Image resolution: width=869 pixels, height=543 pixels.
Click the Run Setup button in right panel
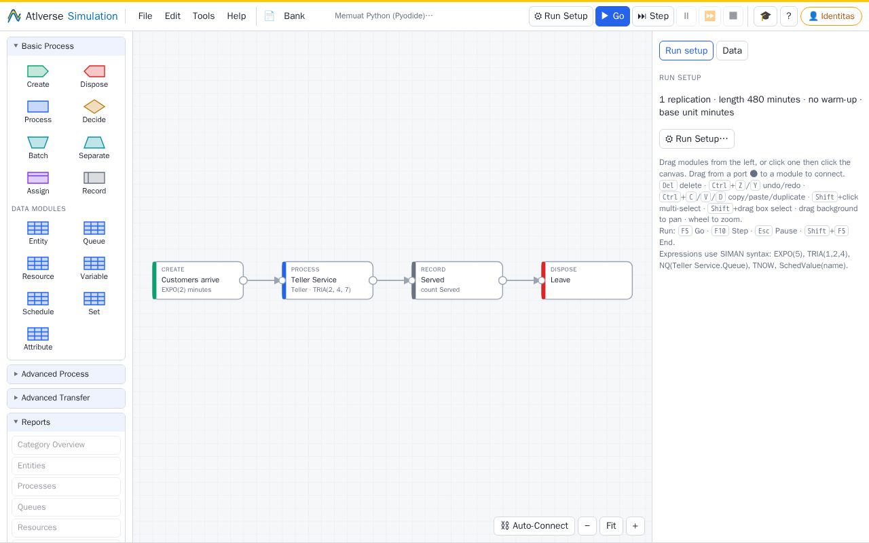697,139
